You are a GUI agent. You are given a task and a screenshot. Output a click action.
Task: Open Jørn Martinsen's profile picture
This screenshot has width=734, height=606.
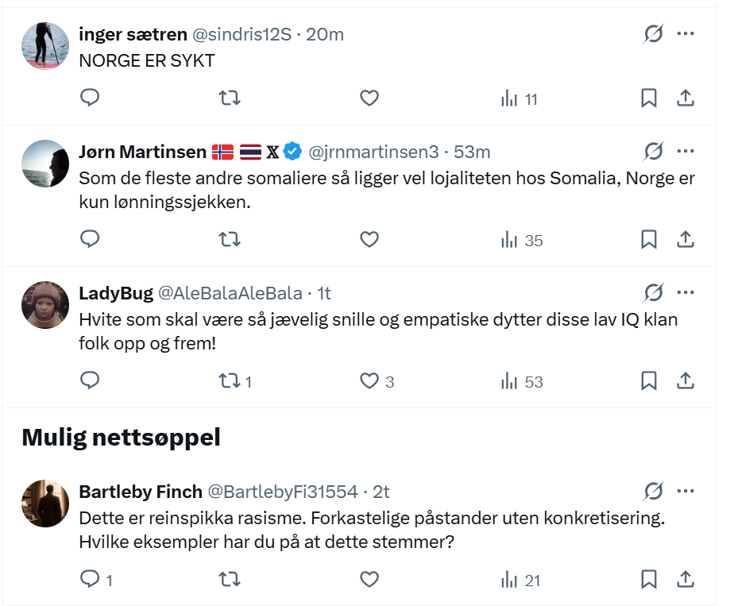tap(45, 164)
